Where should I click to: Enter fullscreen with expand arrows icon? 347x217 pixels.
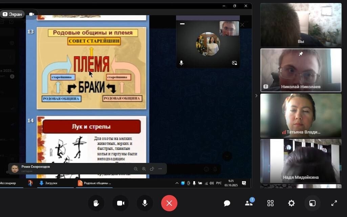point(334,203)
